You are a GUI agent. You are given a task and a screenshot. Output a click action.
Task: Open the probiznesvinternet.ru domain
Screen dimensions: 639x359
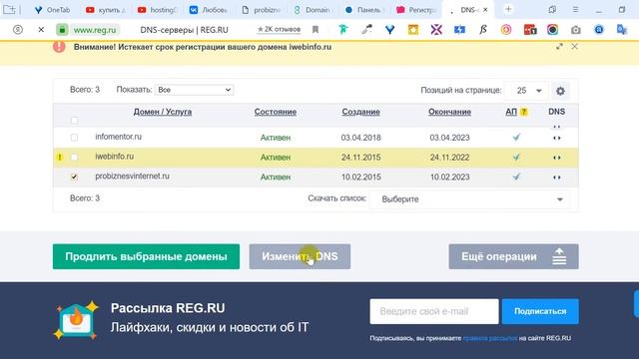132,177
